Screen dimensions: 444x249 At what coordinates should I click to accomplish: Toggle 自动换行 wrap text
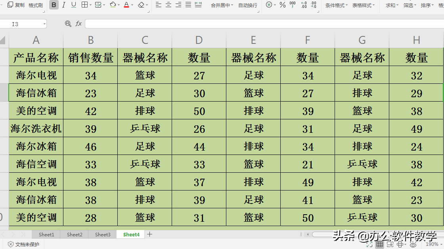(x=248, y=5)
